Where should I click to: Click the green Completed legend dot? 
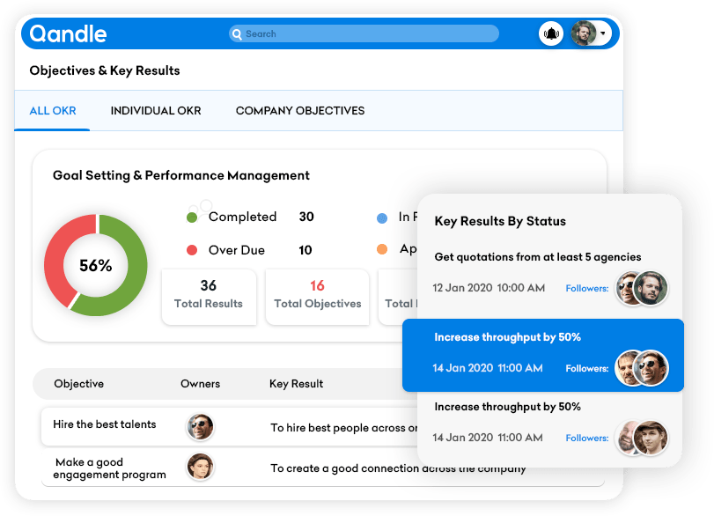coord(192,217)
